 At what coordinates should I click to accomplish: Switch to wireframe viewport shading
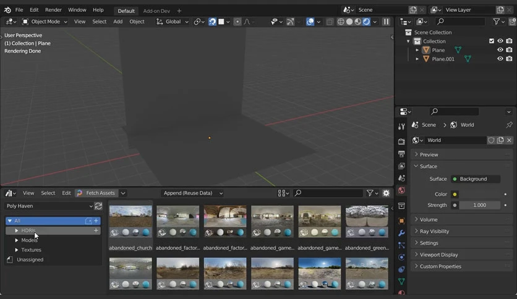(x=341, y=22)
